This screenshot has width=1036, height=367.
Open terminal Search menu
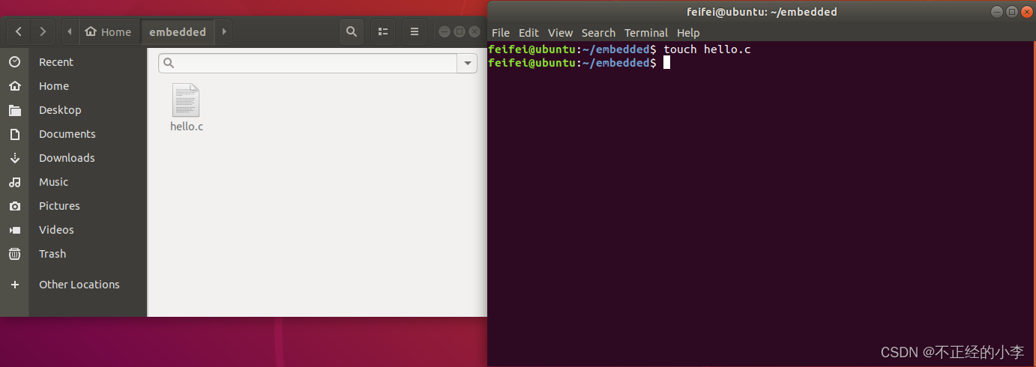tap(598, 33)
